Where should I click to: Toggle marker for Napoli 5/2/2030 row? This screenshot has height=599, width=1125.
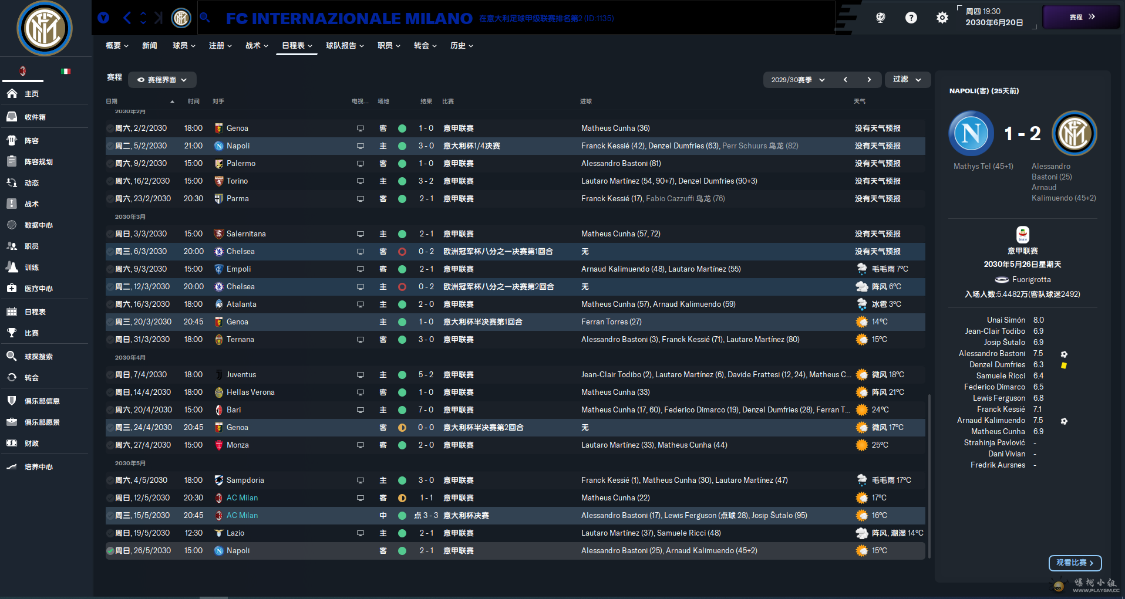tap(110, 146)
